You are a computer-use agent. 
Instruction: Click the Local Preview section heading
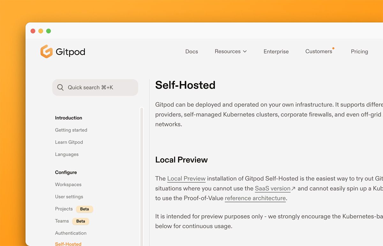(x=182, y=160)
